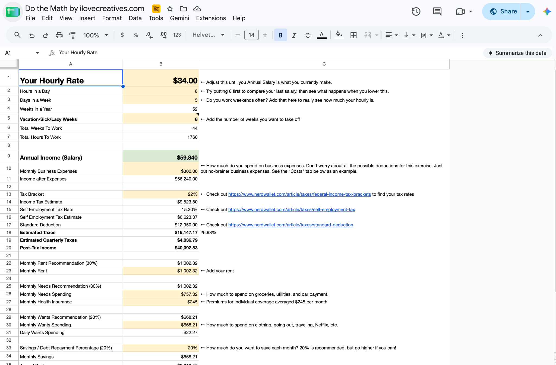Viewport: 556px width, 365px height.
Task: Open the zoom level dropdown
Action: tap(96, 35)
